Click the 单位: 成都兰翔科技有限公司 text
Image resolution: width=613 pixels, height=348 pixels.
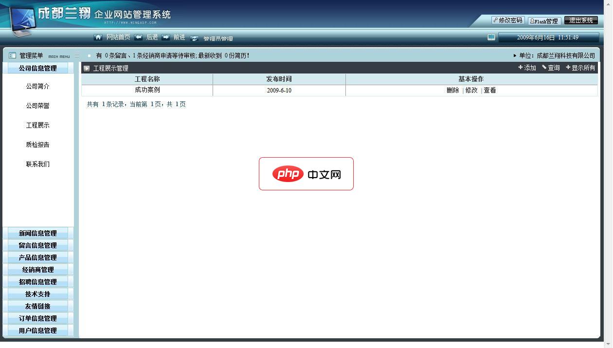(557, 56)
